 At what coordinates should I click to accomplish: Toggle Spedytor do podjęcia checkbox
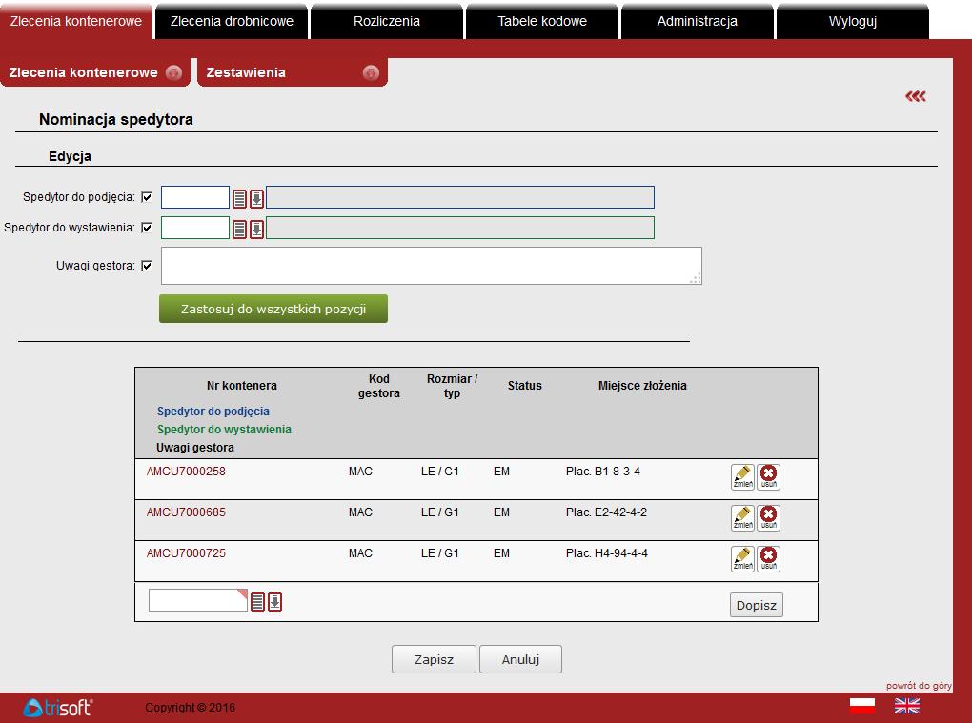147,197
